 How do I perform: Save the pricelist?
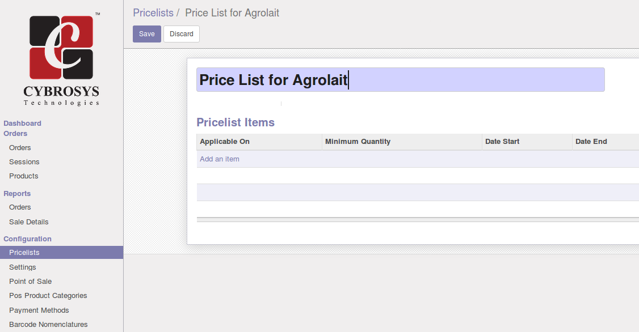tap(147, 34)
